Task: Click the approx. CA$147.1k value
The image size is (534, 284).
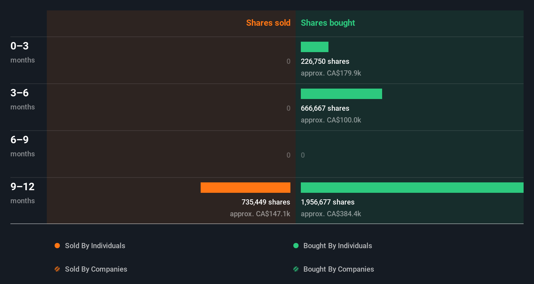Action: click(260, 214)
